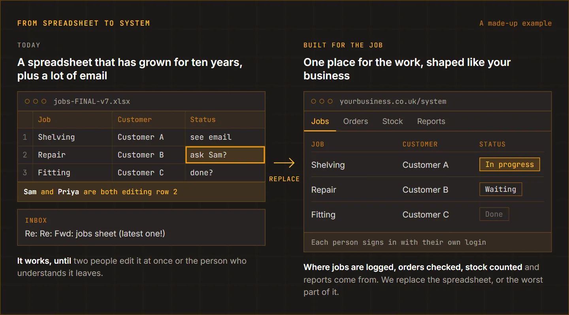Select the spreadsheet Status column header
The height and width of the screenshot is (315, 569).
point(225,120)
